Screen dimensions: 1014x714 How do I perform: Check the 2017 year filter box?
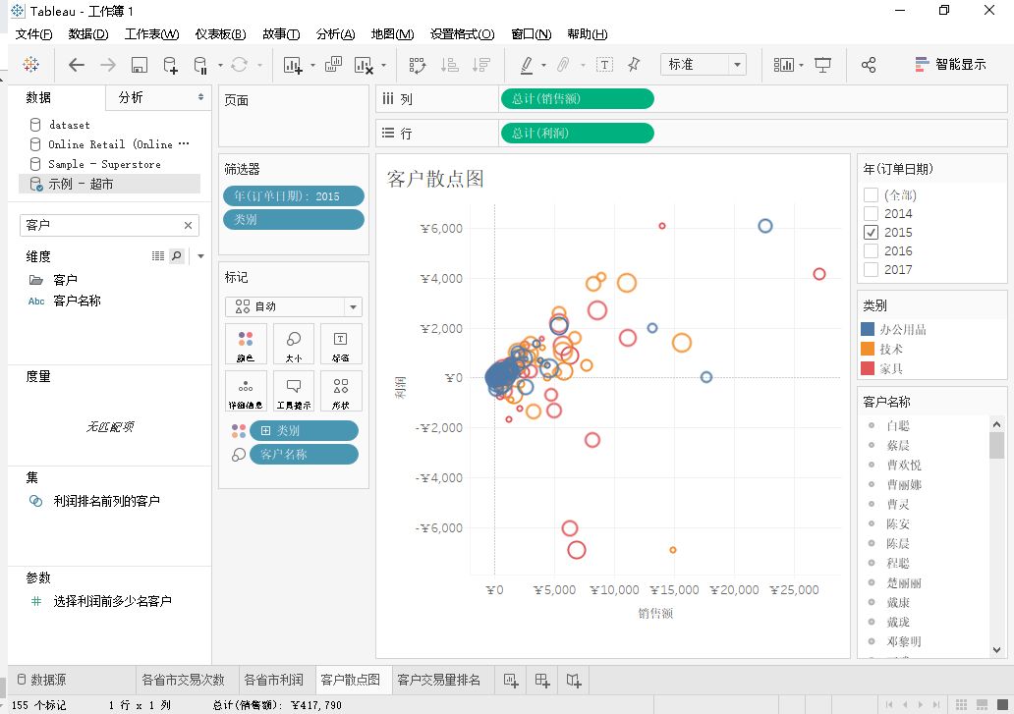pos(872,269)
